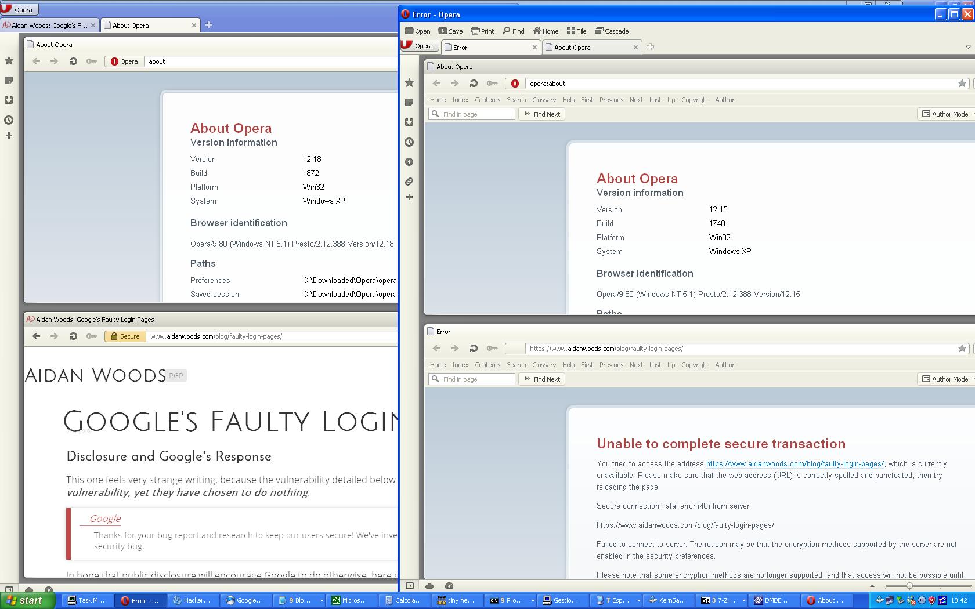This screenshot has width=975, height=609.
Task: Click the Print toolbar icon
Action: (x=482, y=31)
